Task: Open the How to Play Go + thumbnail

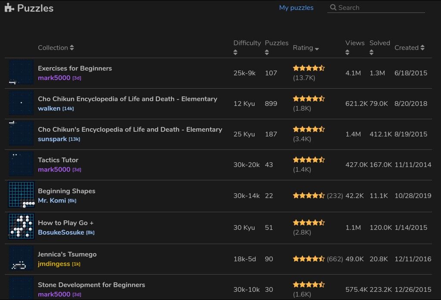Action: 21,227
